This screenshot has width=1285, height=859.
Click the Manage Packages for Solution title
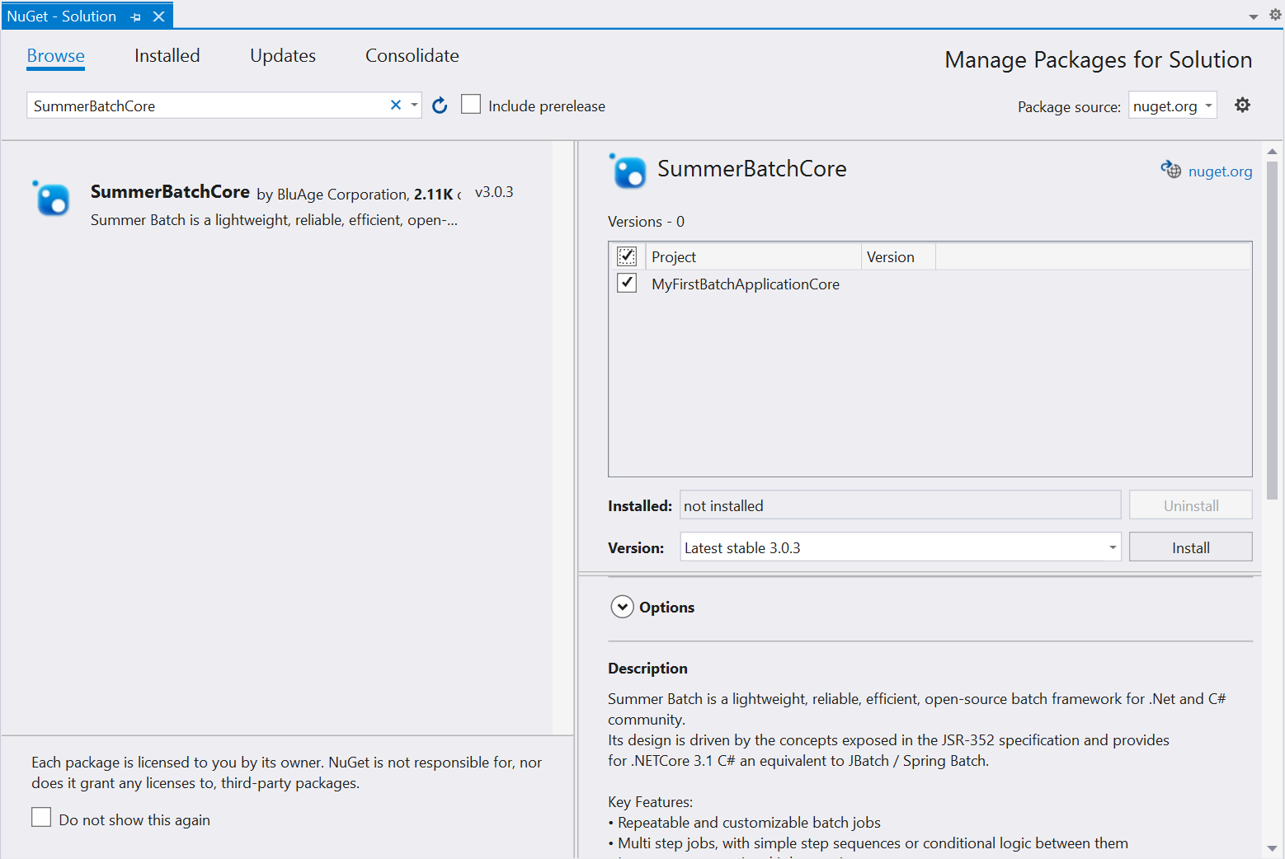pos(1098,59)
